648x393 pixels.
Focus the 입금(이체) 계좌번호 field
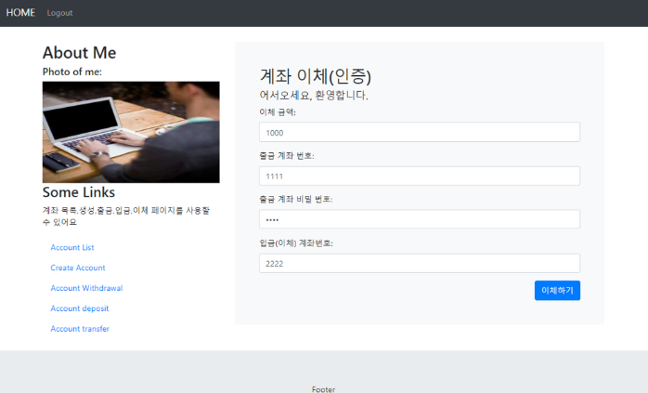pyautogui.click(x=420, y=263)
